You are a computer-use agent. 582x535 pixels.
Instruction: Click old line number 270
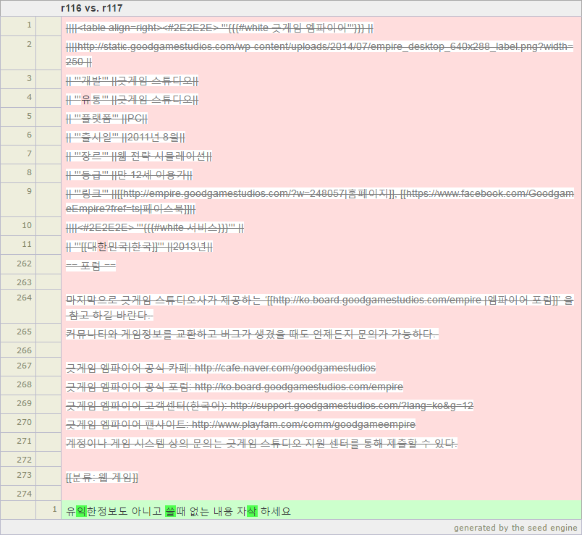[x=24, y=422]
